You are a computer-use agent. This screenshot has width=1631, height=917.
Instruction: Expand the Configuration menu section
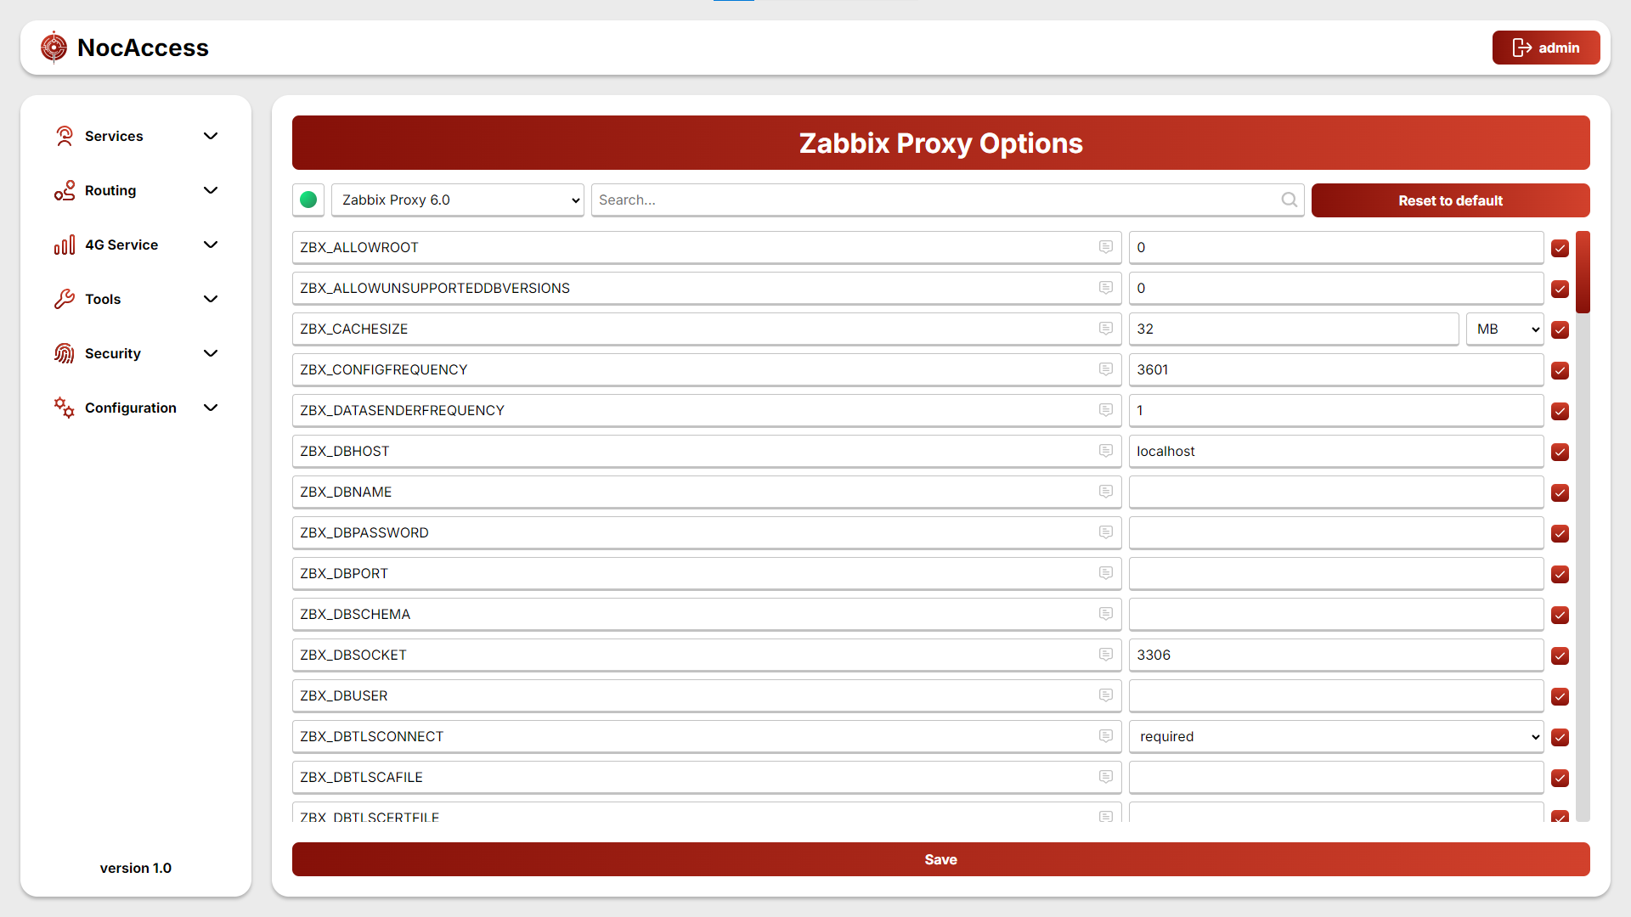tap(134, 407)
